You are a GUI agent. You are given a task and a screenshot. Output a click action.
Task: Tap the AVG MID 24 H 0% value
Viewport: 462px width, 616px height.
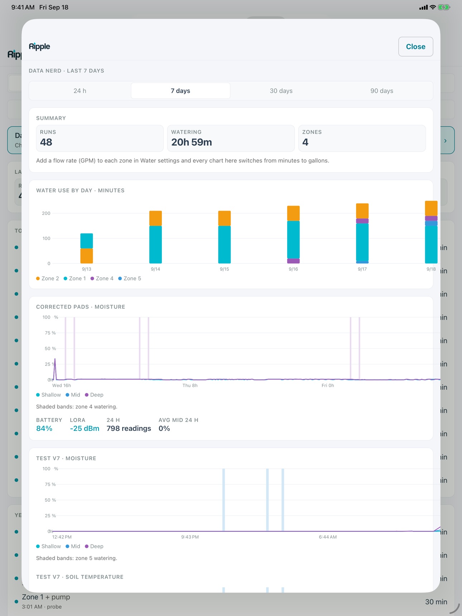164,428
